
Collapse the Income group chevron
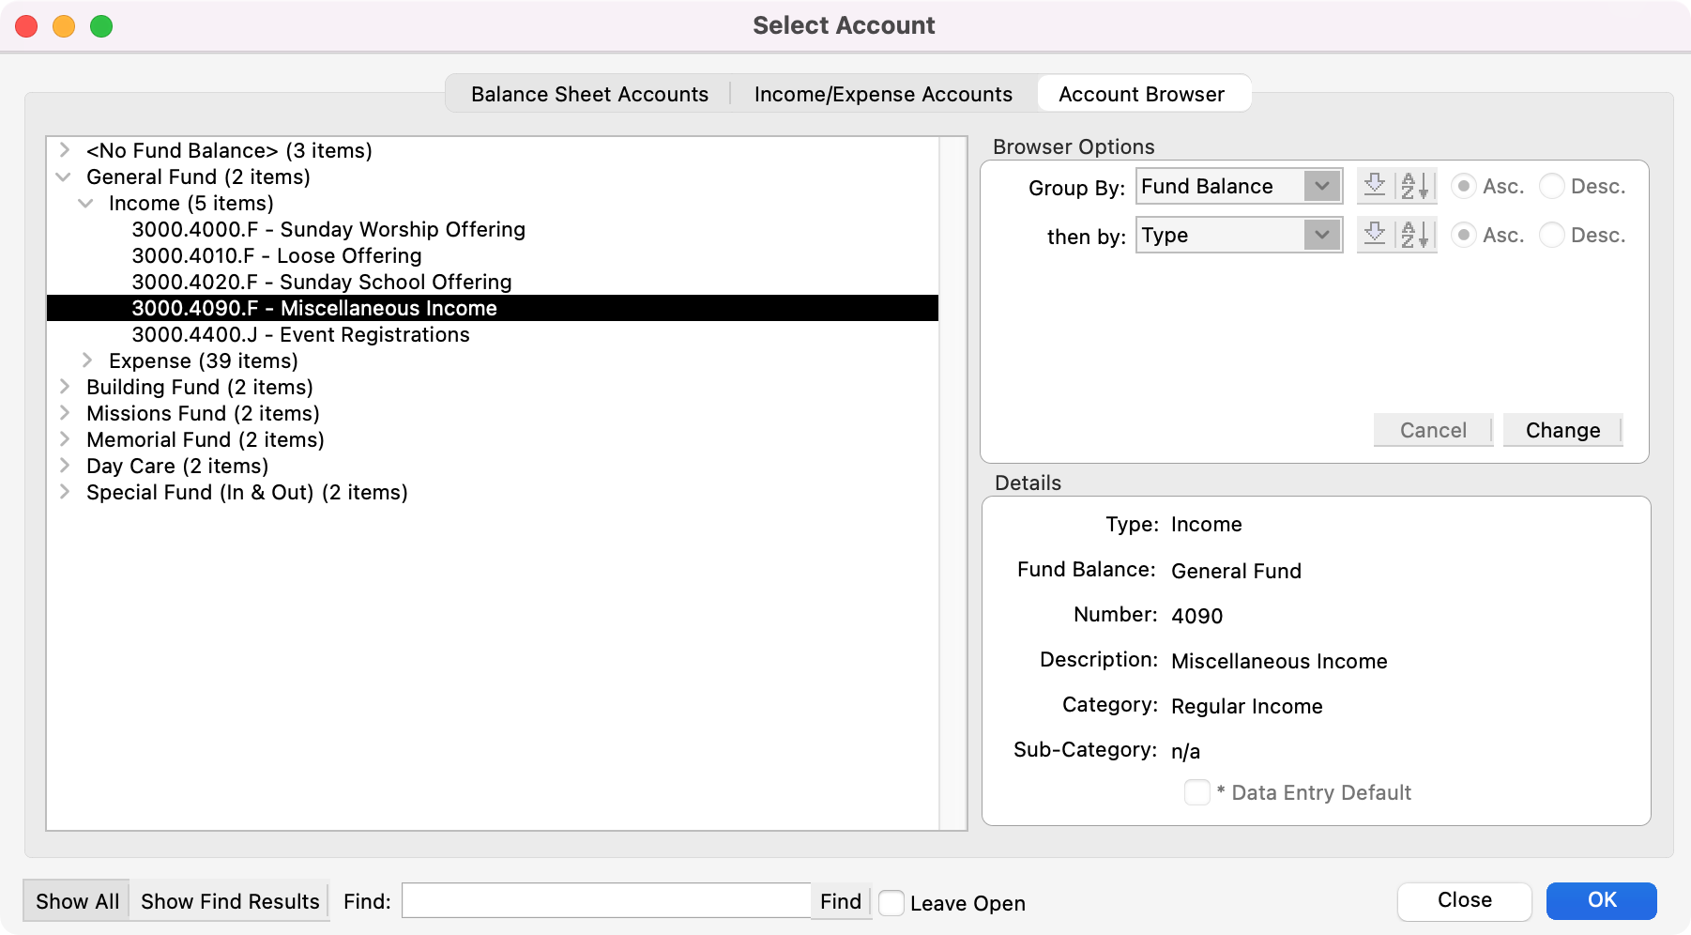(86, 203)
